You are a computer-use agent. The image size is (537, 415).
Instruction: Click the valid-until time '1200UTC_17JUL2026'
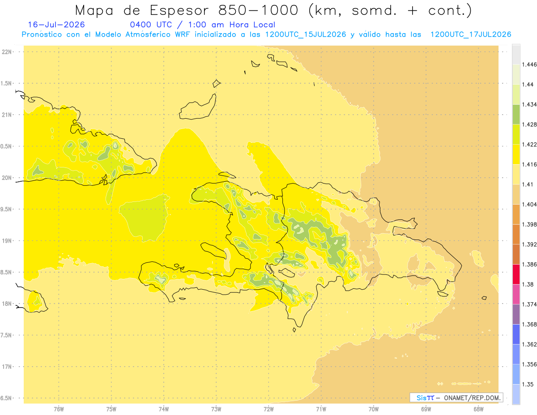tap(471, 34)
